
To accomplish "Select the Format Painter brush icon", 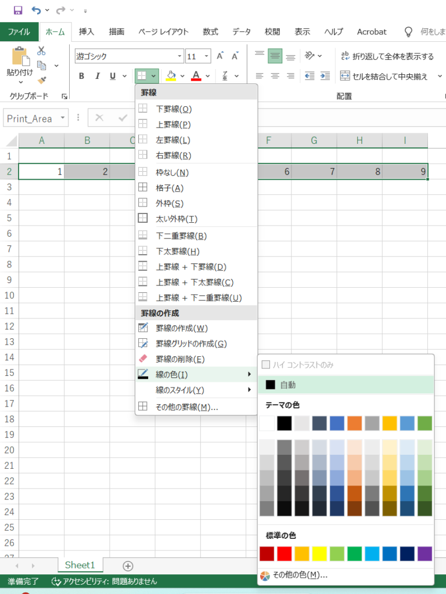I will click(x=42, y=80).
